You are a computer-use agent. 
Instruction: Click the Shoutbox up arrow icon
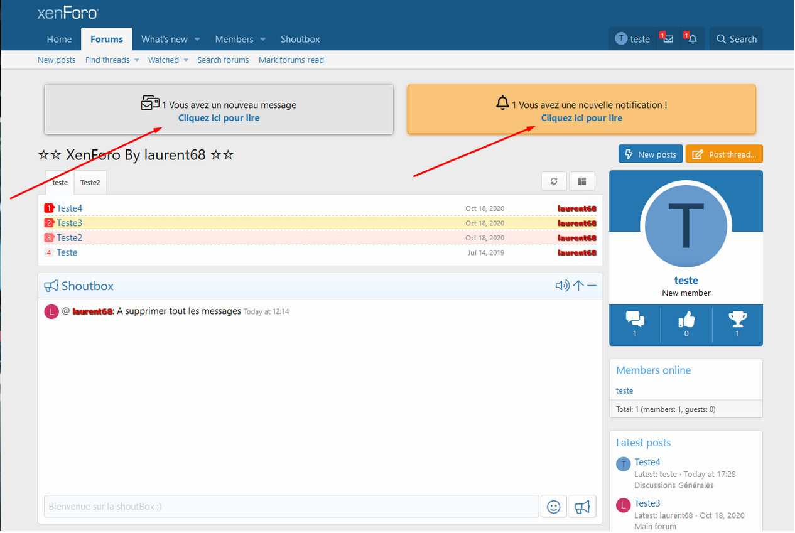pos(578,286)
